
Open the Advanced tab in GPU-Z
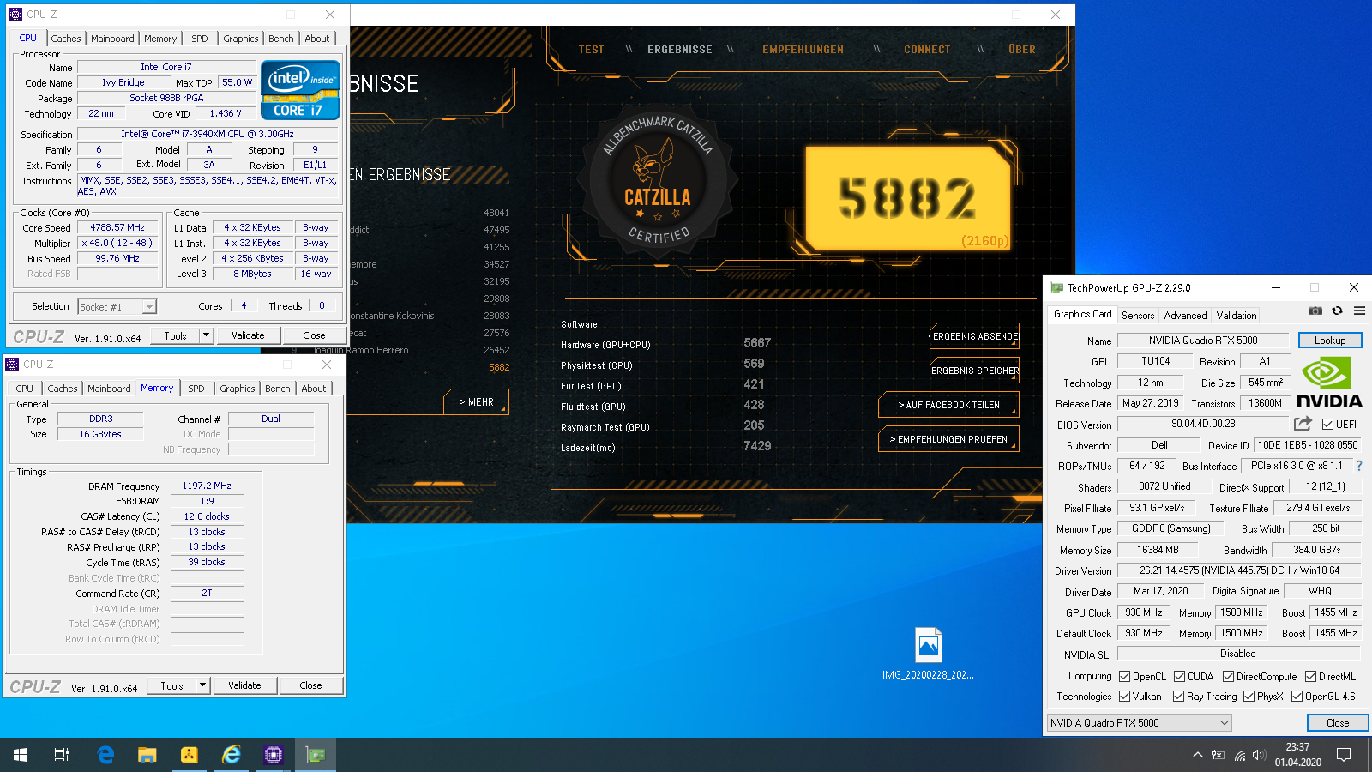coord(1185,316)
